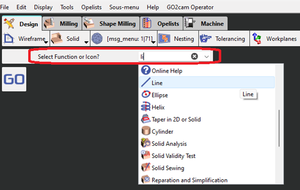The width and height of the screenshot is (300, 190).
Task: Select the Cylinder solid icon
Action: pos(145,132)
